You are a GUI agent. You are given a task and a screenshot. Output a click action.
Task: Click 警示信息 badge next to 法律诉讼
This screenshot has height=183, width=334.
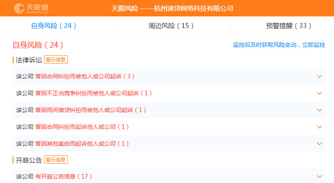[x=56, y=59]
